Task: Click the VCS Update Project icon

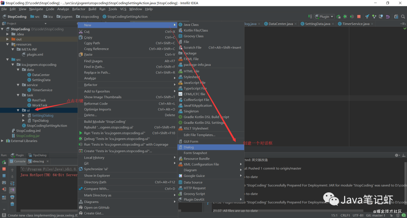Action: click(367, 17)
